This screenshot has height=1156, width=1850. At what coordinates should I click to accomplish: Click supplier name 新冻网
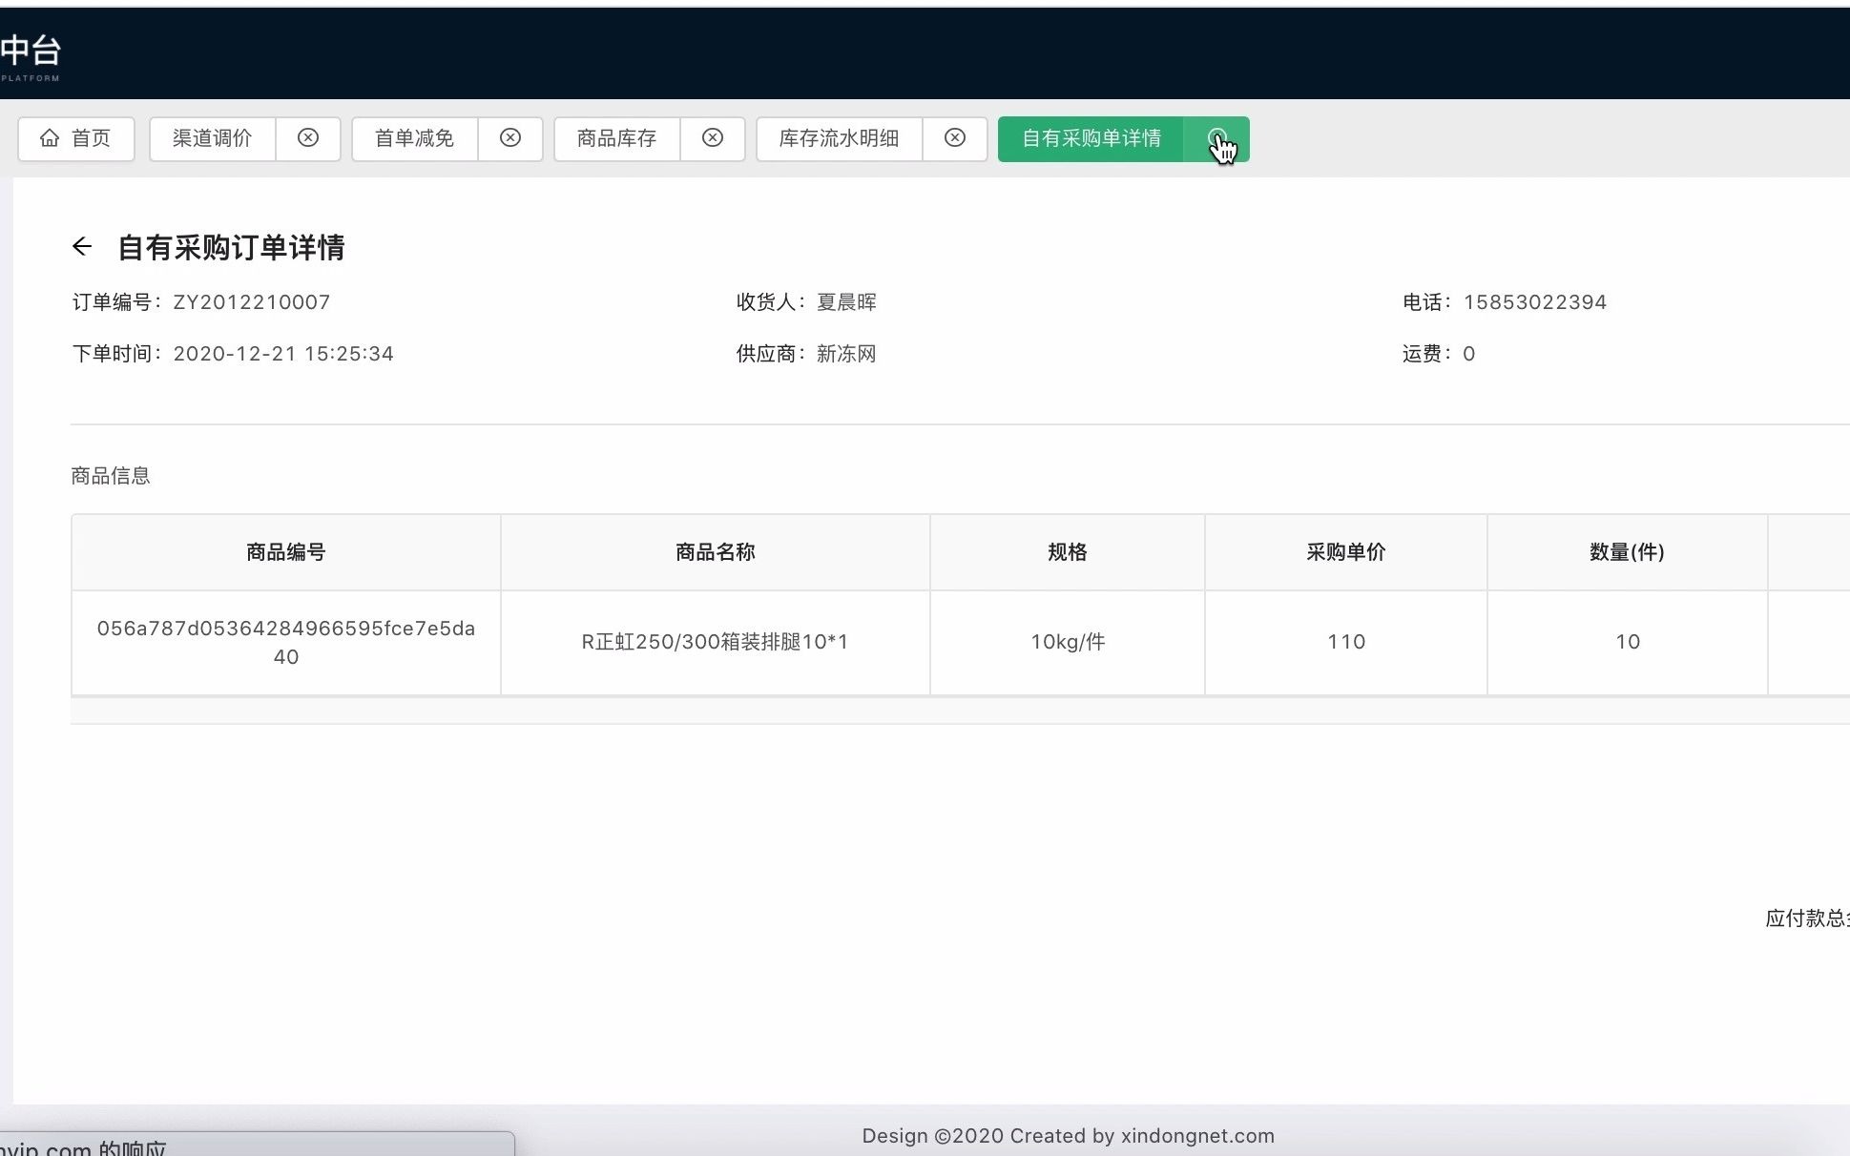(846, 354)
